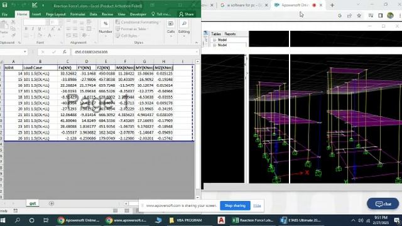Select the Load Case header cell

pyautogui.click(x=40, y=68)
